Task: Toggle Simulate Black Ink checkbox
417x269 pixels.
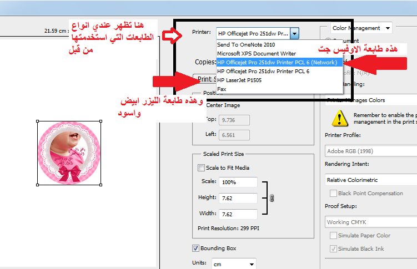Action: 333,249
